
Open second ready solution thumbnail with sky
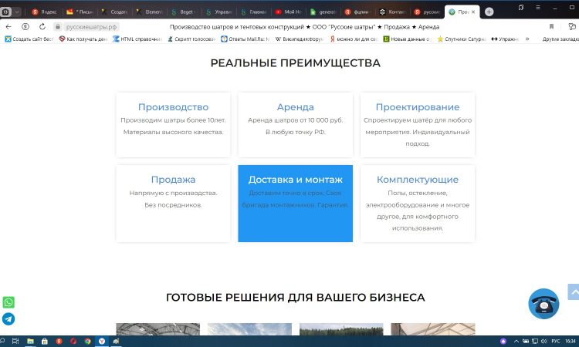pos(249,329)
